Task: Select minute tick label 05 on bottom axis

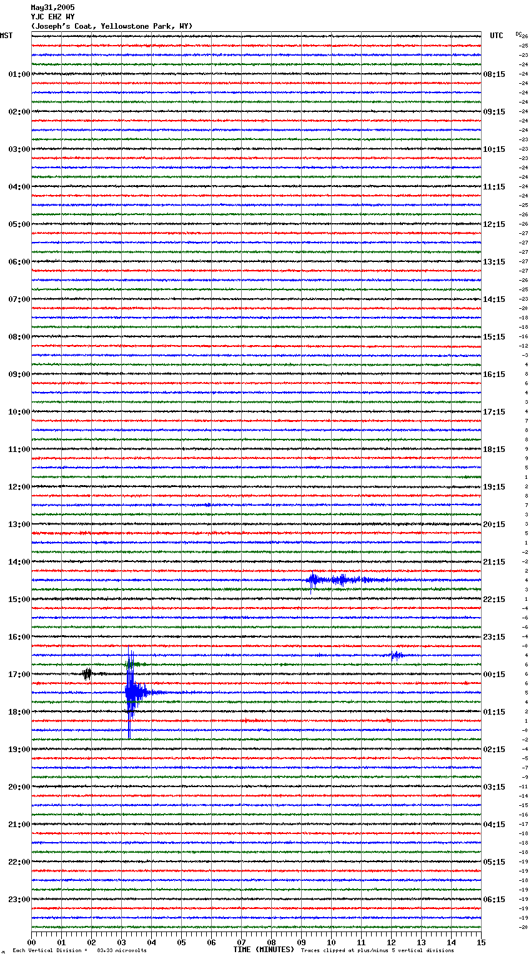Action: [x=181, y=942]
